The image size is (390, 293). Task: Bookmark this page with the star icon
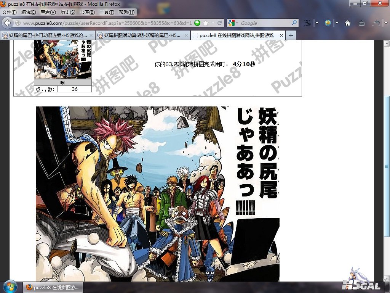pos(206,23)
